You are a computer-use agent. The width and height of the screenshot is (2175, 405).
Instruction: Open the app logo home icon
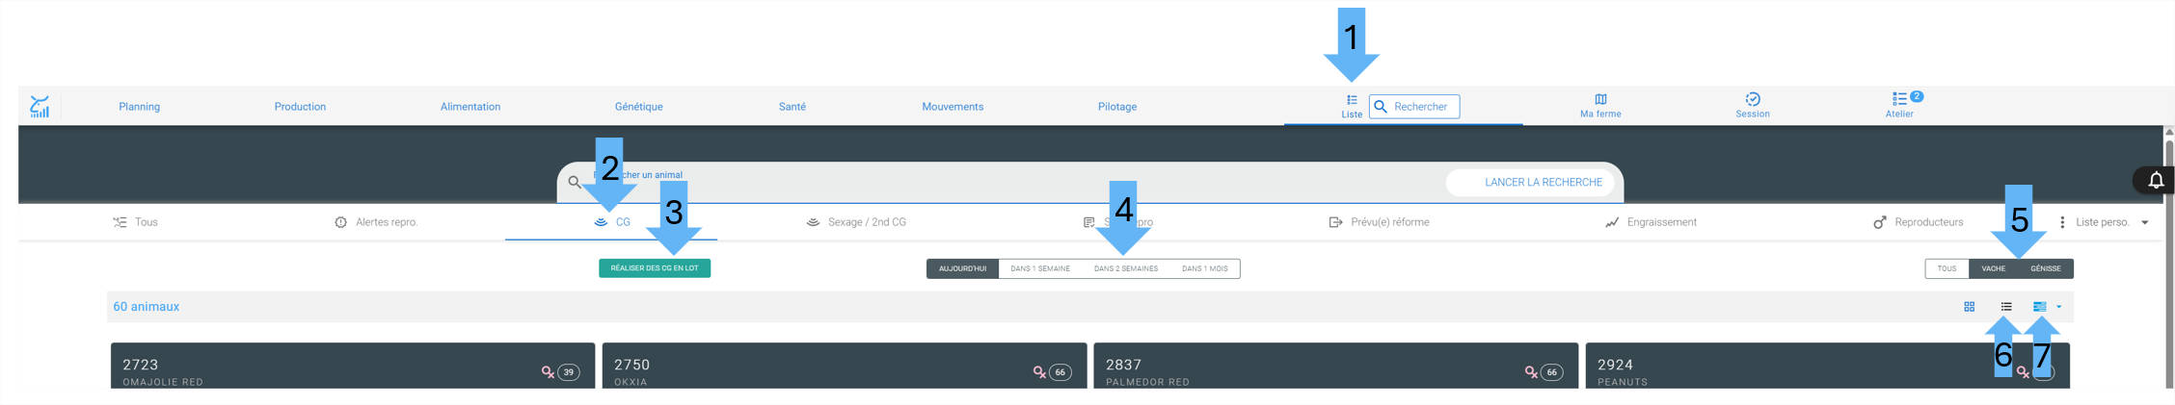coord(40,106)
